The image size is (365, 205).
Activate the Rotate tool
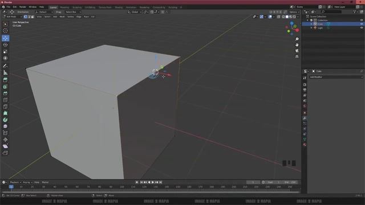[5, 45]
